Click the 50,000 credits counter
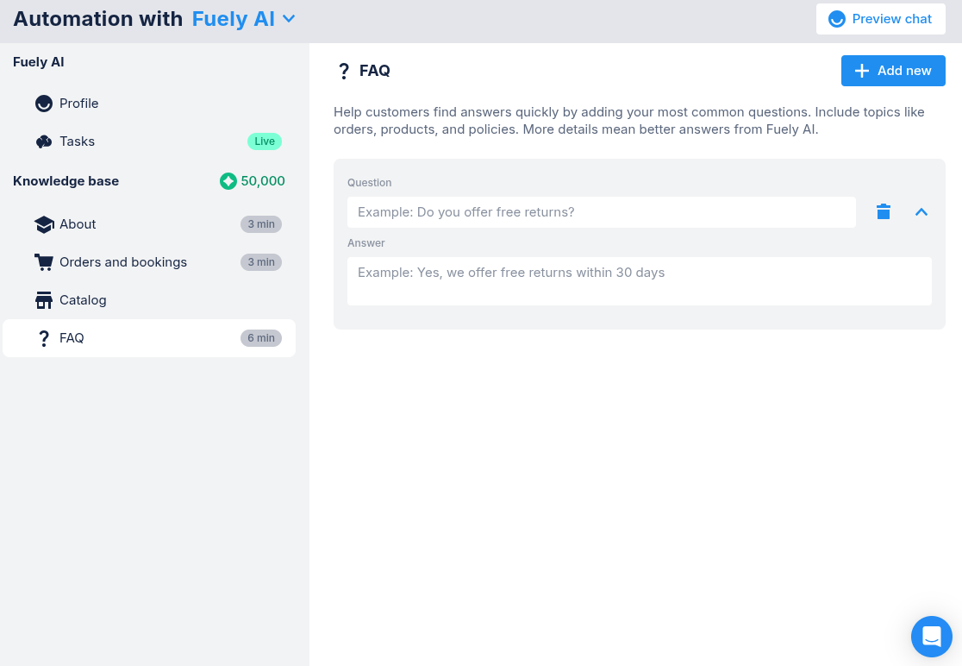Screen dimensions: 962x666 pos(263,181)
